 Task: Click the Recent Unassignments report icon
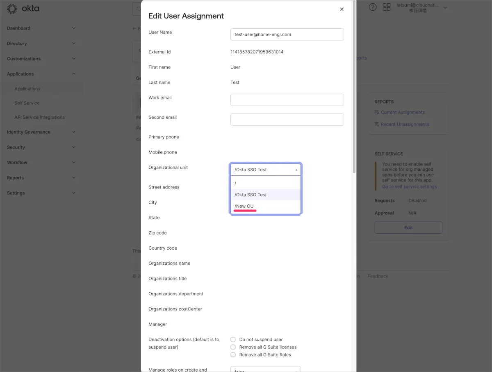tap(377, 124)
